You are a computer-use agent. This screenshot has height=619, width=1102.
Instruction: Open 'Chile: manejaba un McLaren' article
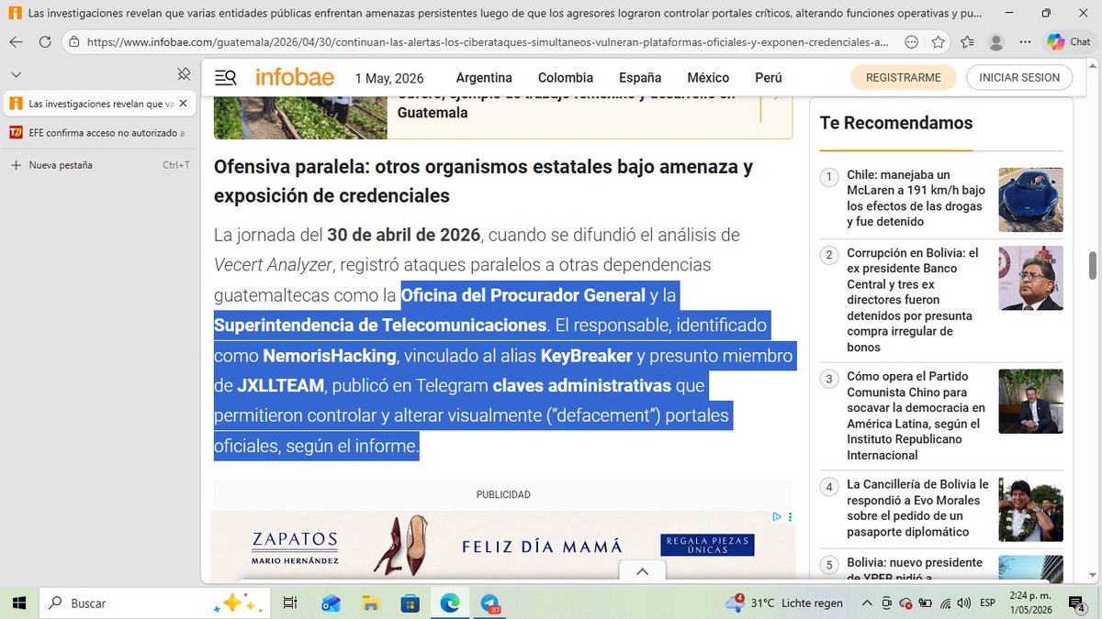click(916, 198)
